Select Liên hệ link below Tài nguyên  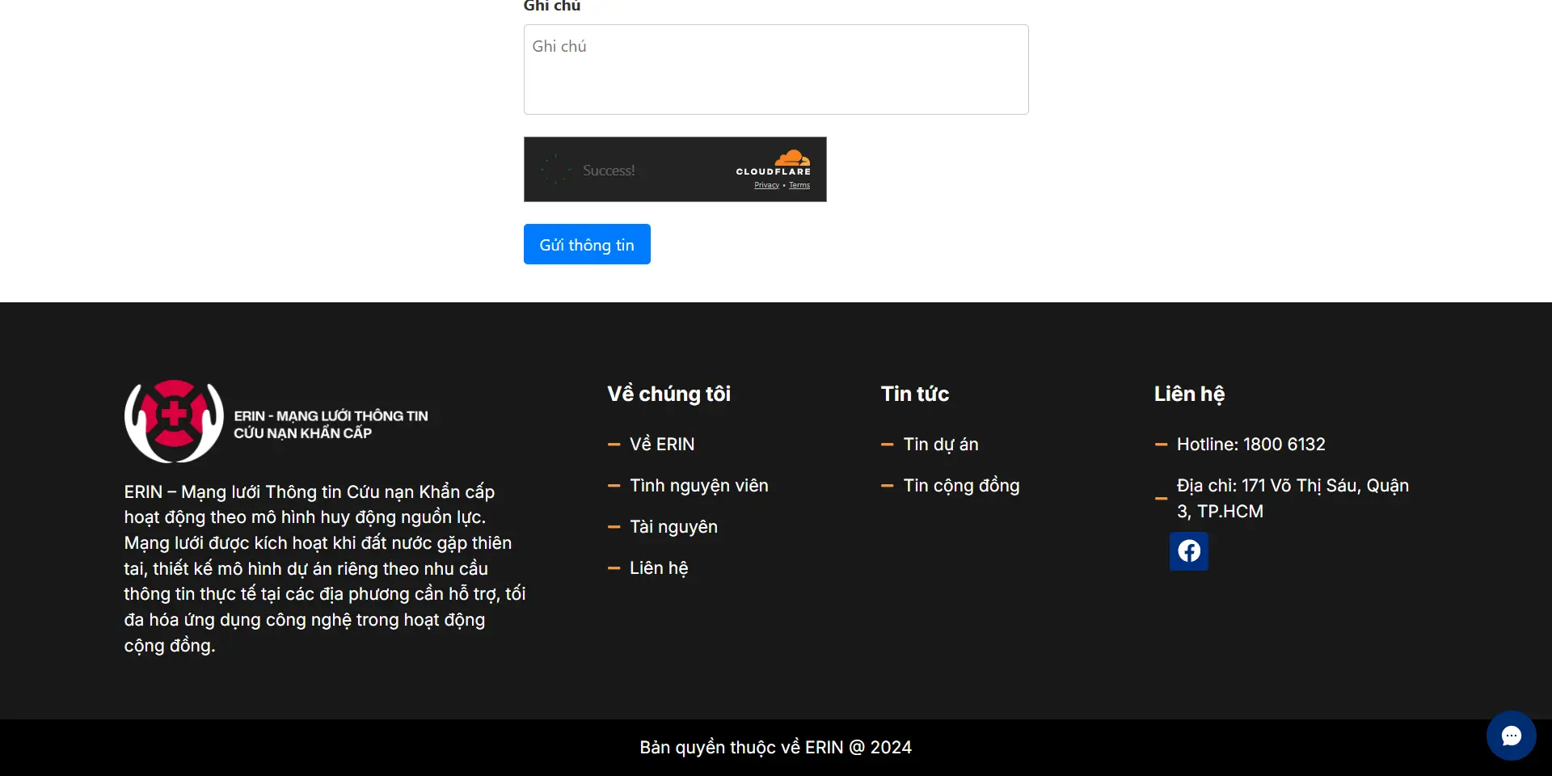(x=659, y=568)
